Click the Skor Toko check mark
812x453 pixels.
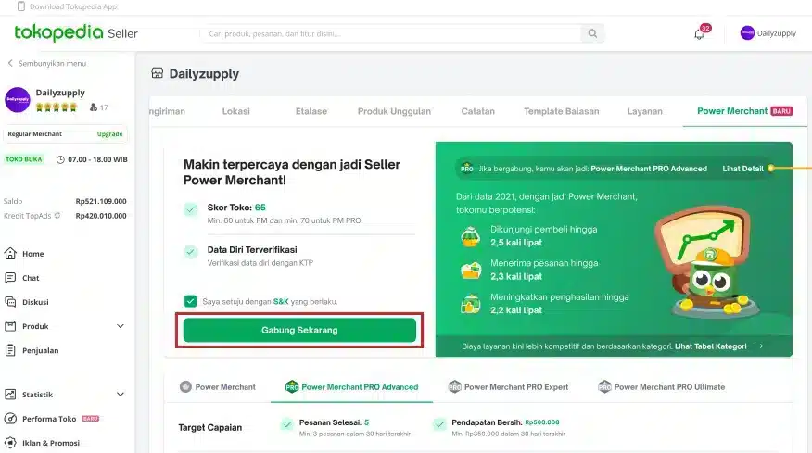191,209
